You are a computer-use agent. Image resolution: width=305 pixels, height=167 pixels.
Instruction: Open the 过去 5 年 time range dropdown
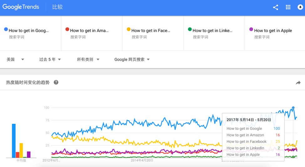(50, 59)
